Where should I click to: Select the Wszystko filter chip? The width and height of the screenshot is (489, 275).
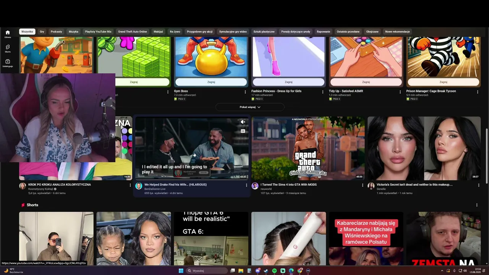click(x=27, y=32)
